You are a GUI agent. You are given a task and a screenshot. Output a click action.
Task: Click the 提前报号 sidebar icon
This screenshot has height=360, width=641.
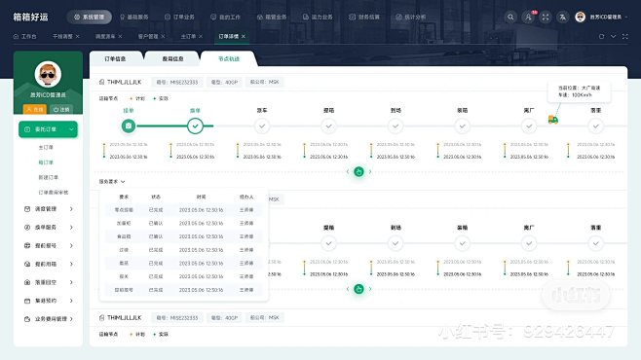point(27,246)
